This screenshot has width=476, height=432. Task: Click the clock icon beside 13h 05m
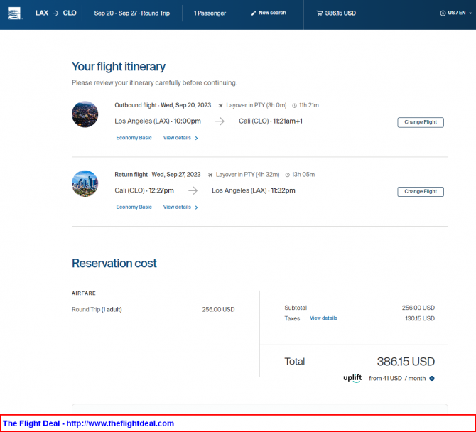[287, 175]
